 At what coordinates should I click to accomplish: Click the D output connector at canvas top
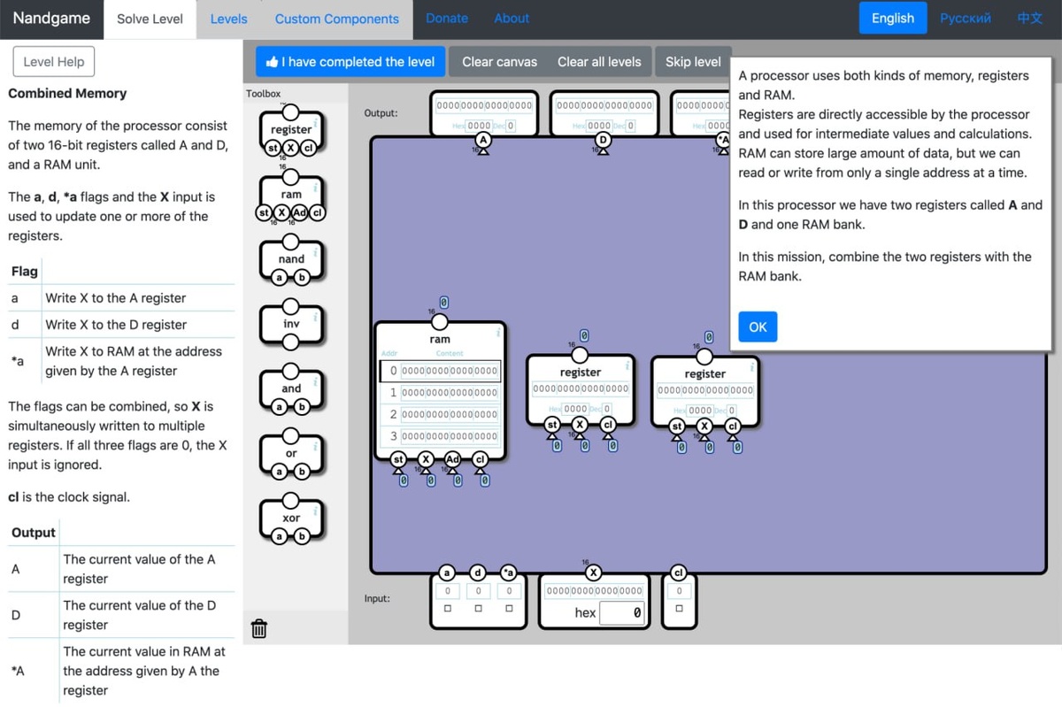(604, 140)
